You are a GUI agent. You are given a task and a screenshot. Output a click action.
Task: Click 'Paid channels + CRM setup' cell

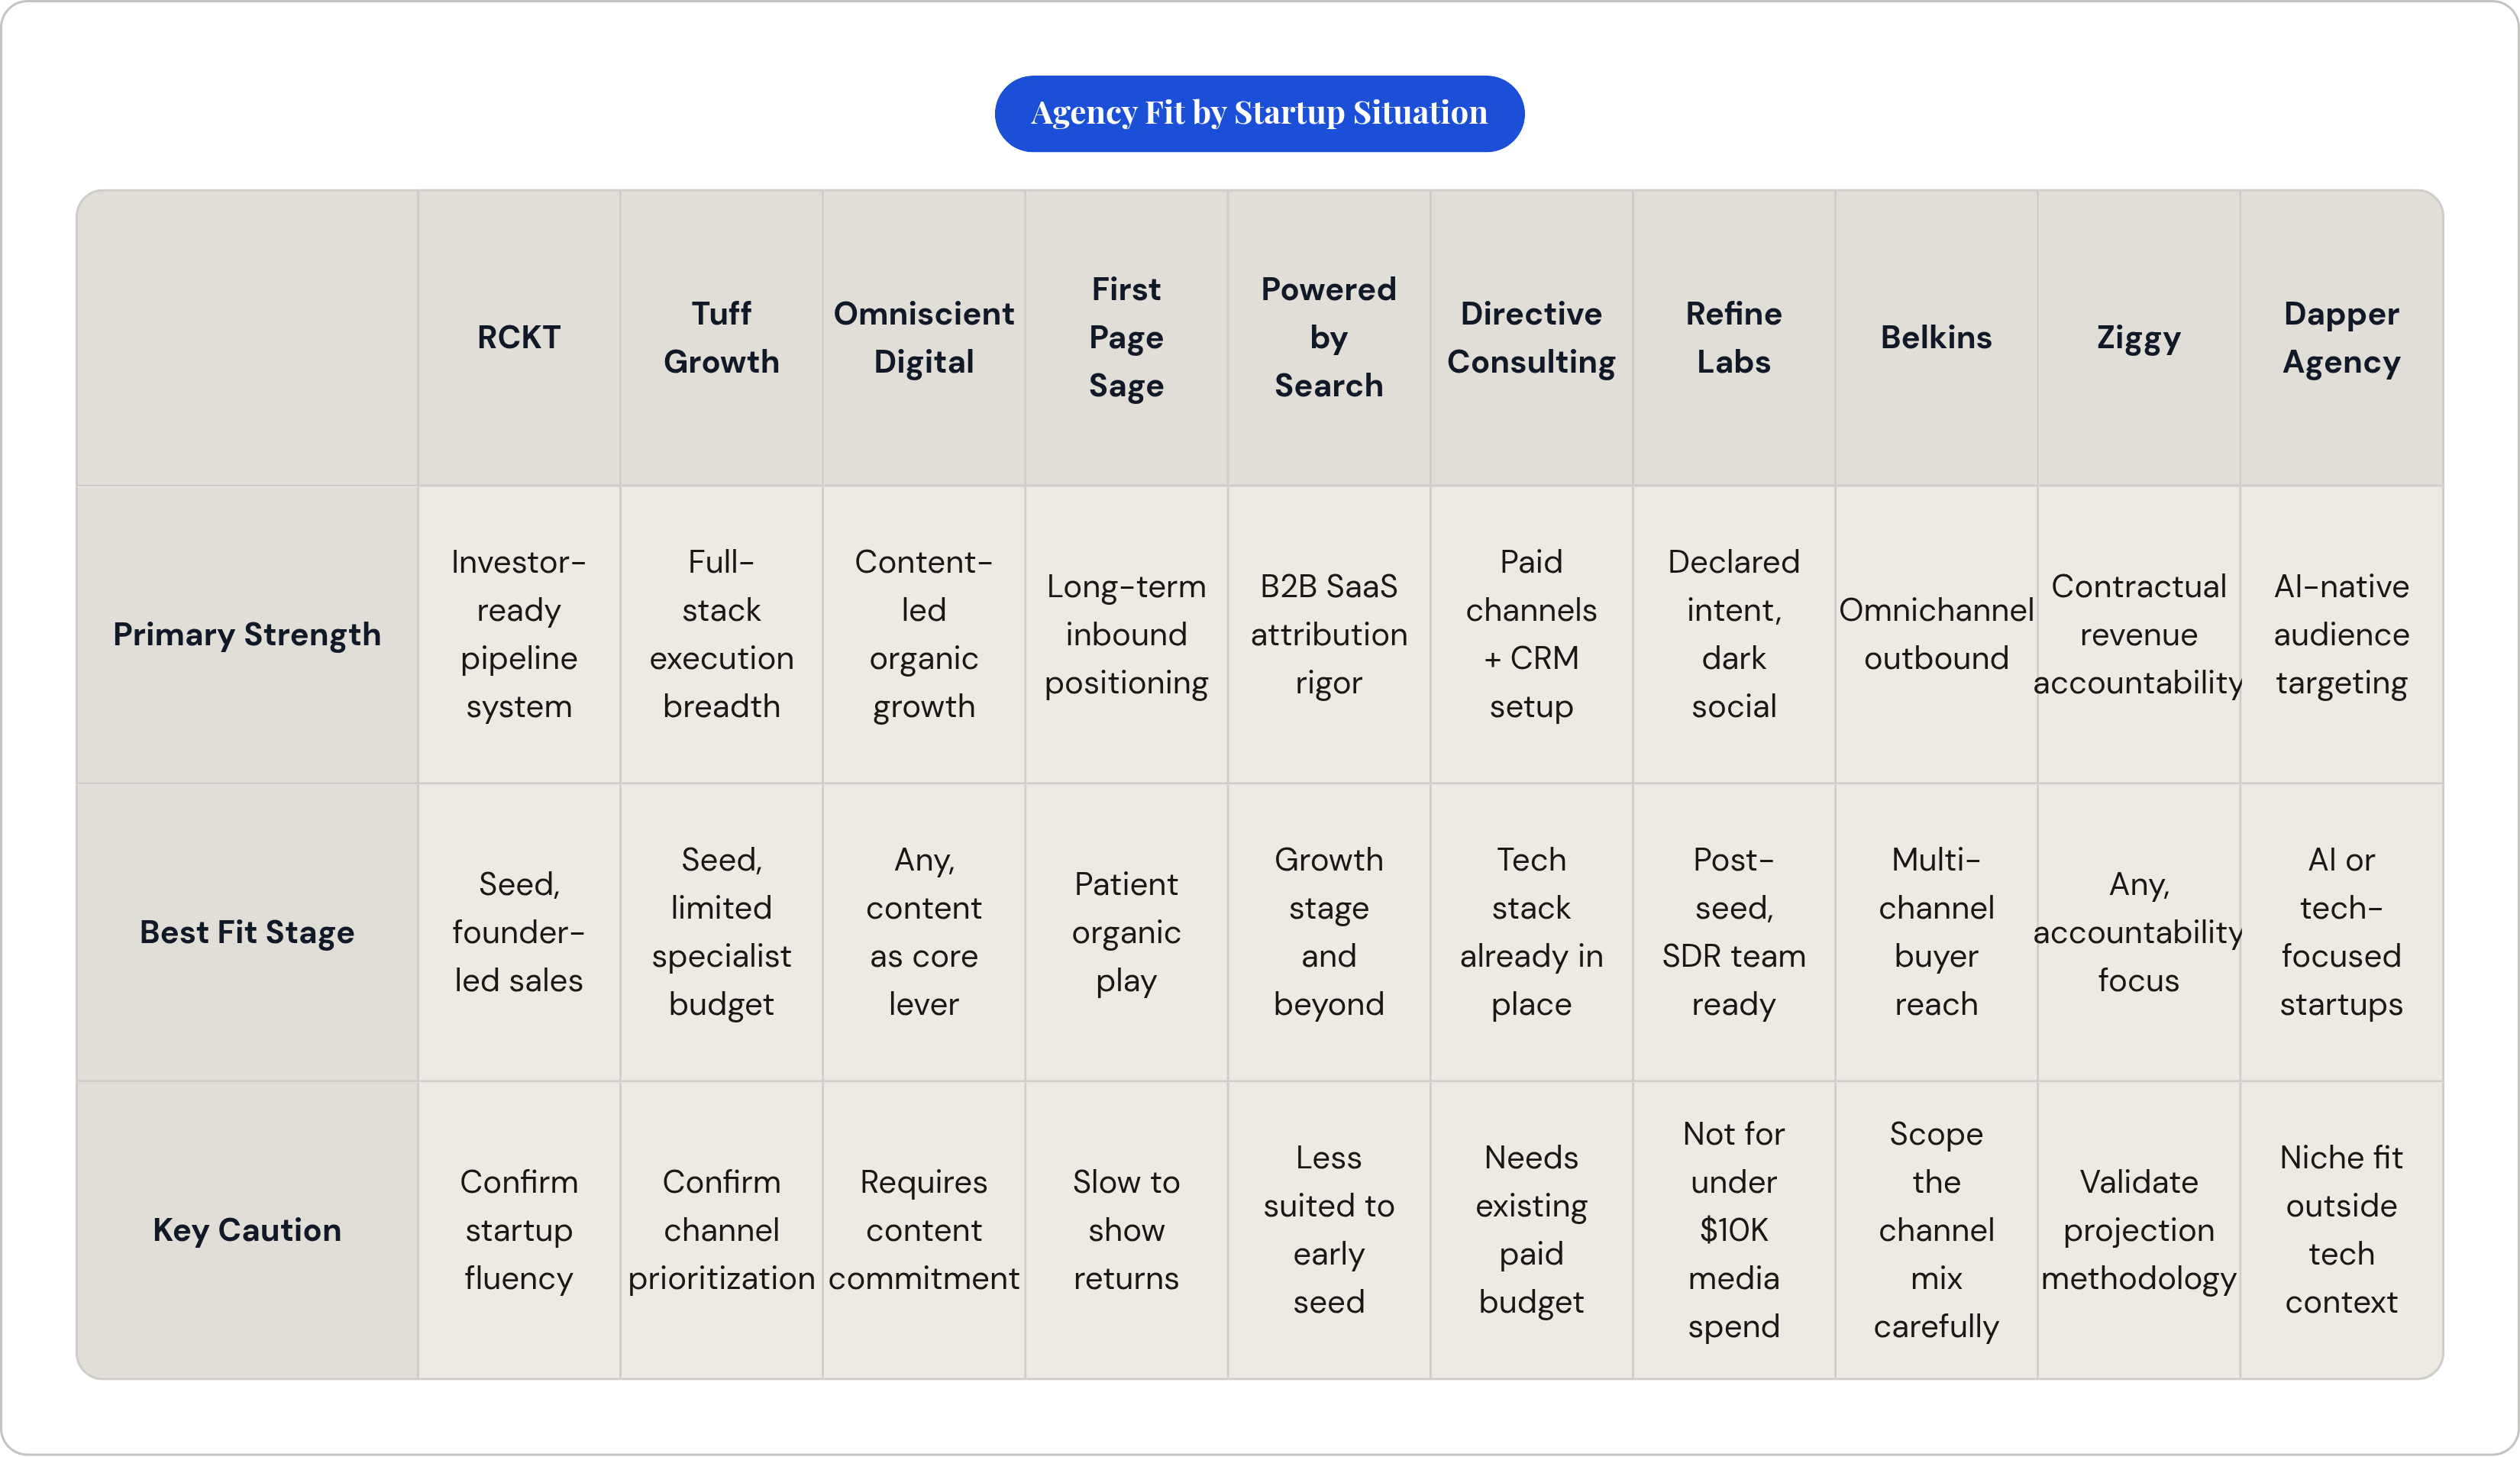pos(1531,634)
